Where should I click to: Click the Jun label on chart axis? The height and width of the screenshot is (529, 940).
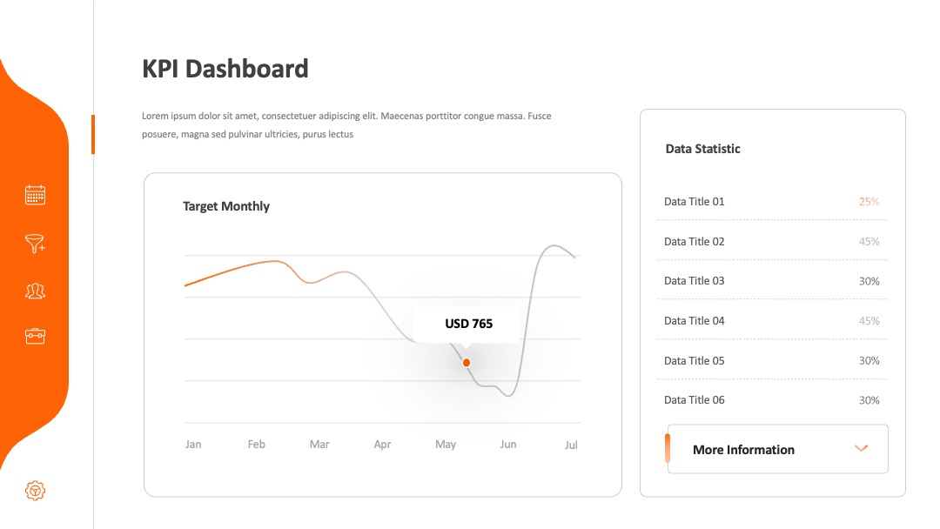[507, 445]
